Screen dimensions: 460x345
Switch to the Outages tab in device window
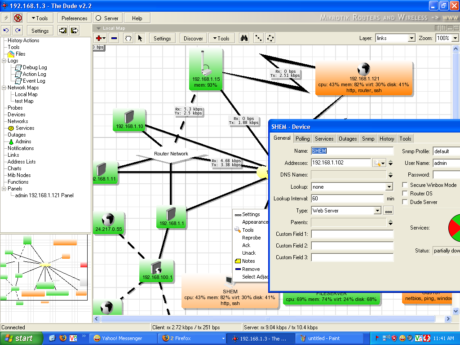[x=348, y=139]
